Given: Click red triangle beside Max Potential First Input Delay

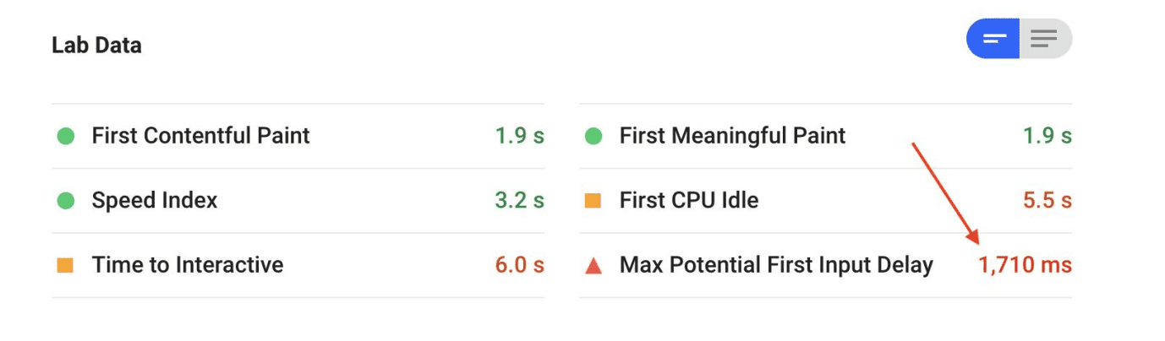Looking at the screenshot, I should click(593, 266).
